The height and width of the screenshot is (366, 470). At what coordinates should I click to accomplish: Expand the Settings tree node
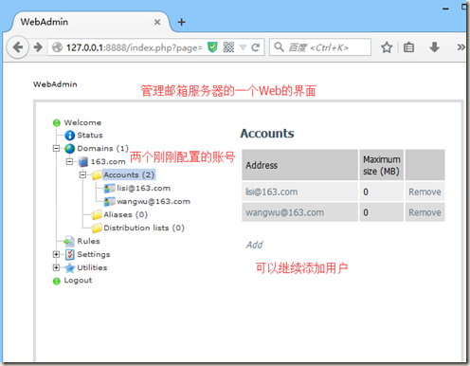coord(56,254)
